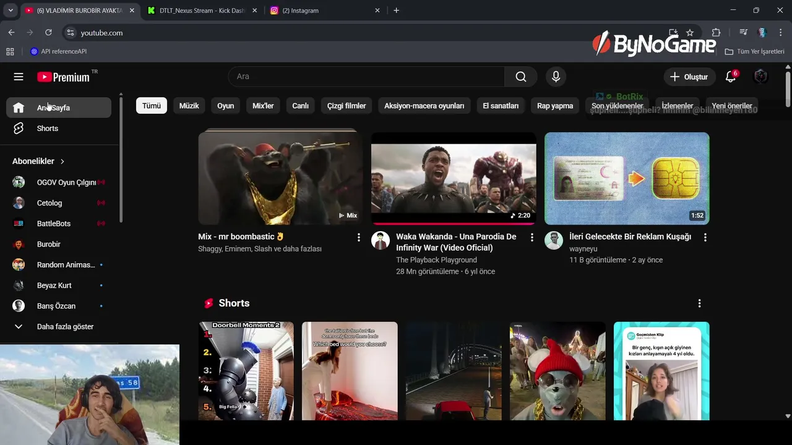This screenshot has width=792, height=445.
Task: Select the Aksiyon-macera oyunları chip
Action: click(424, 106)
